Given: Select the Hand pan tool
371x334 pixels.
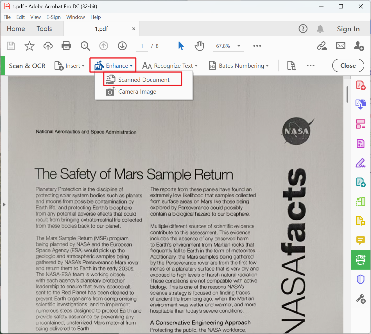Looking at the screenshot, I should pos(199,46).
